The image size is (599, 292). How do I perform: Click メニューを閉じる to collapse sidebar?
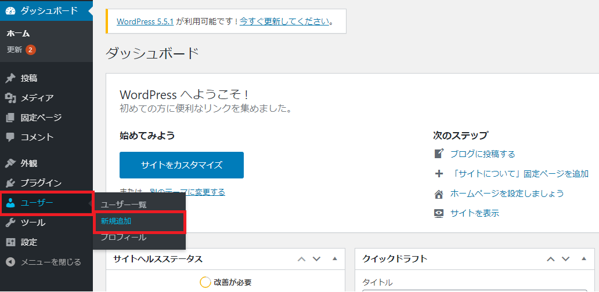tap(51, 262)
